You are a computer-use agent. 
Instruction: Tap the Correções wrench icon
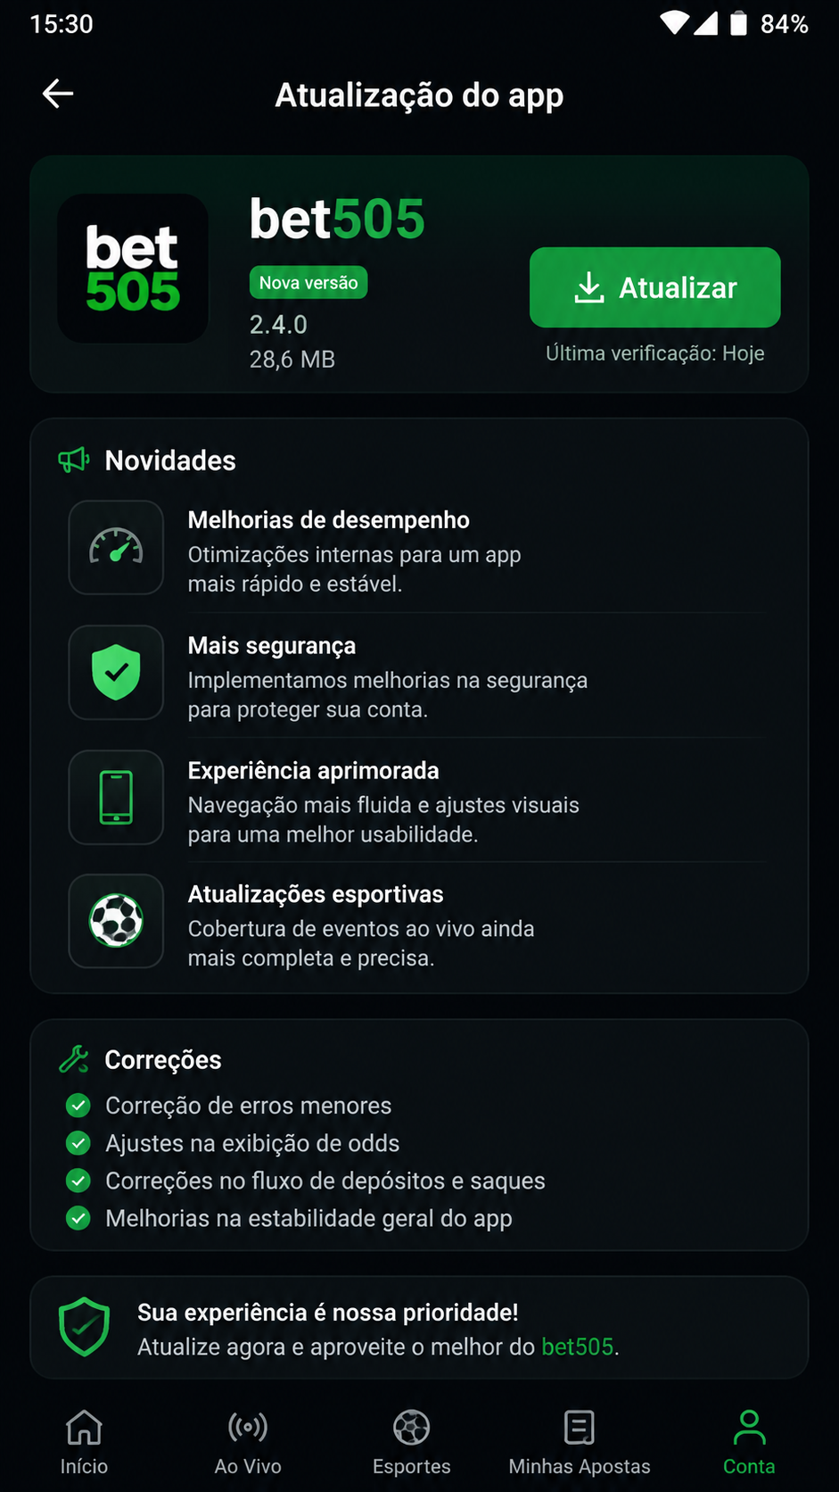(x=74, y=1059)
